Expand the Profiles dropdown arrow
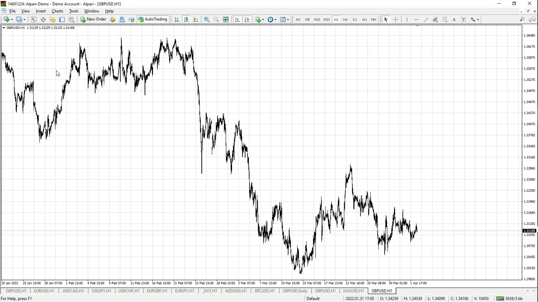The width and height of the screenshot is (538, 302). (x=24, y=19)
